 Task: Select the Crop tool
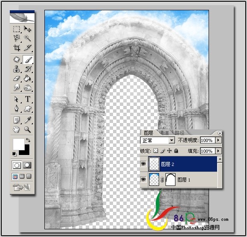(16, 48)
